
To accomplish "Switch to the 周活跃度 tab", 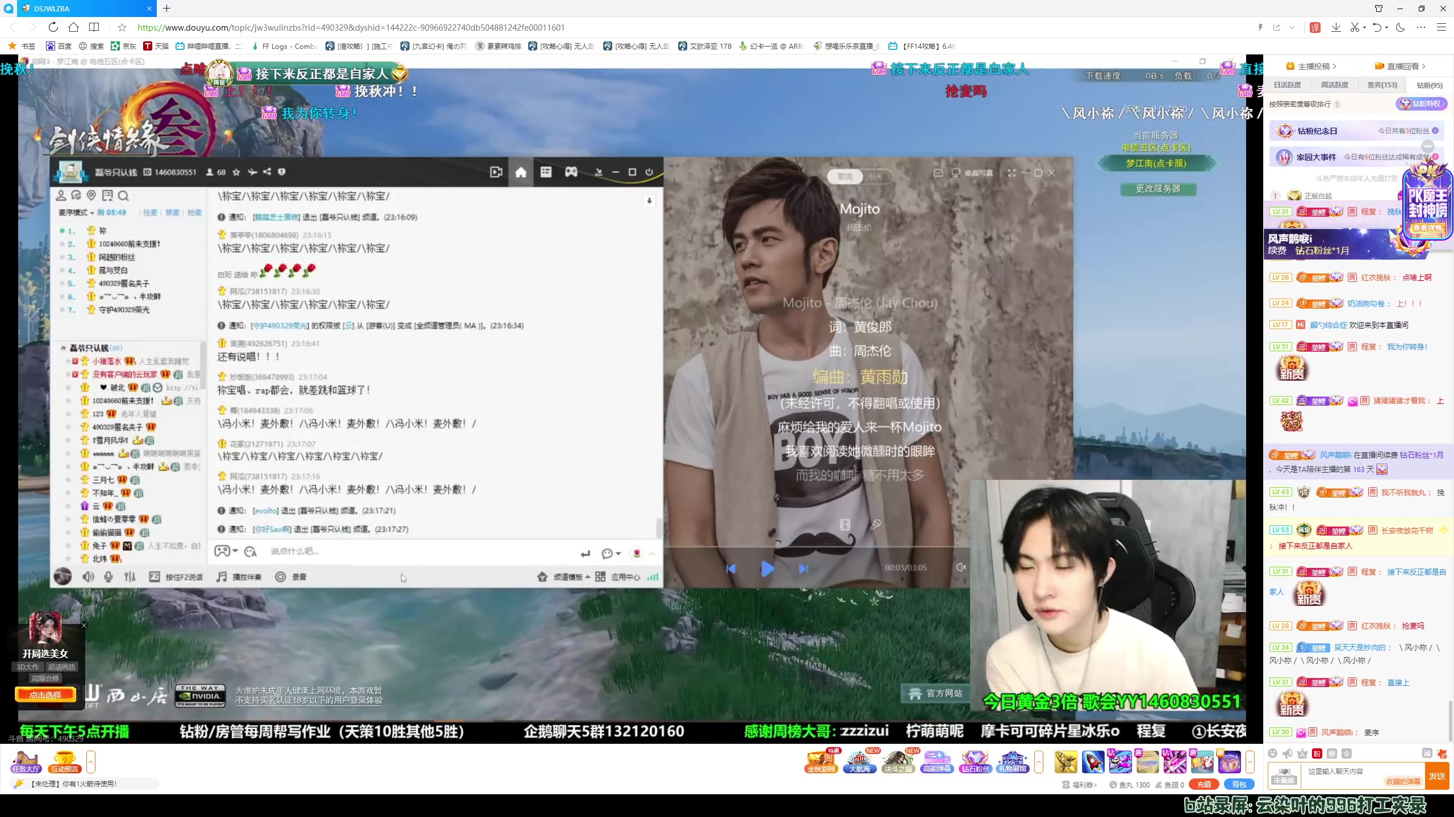I will (1334, 85).
